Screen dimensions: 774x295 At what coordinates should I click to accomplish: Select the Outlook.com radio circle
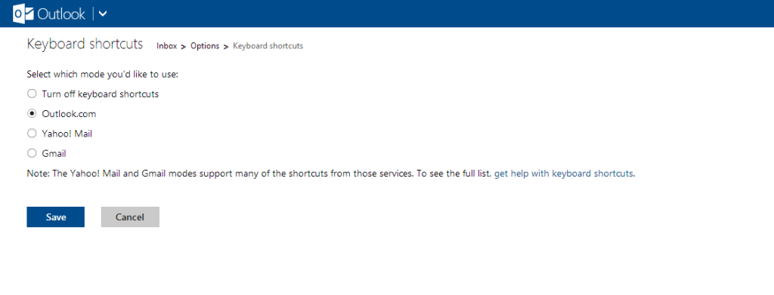coord(32,113)
